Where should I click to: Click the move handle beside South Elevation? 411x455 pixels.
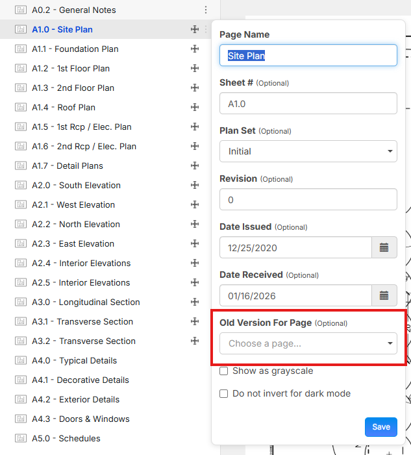(194, 186)
